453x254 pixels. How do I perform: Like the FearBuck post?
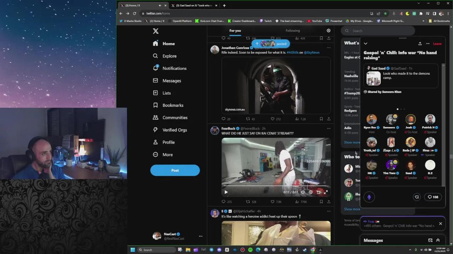click(273, 202)
